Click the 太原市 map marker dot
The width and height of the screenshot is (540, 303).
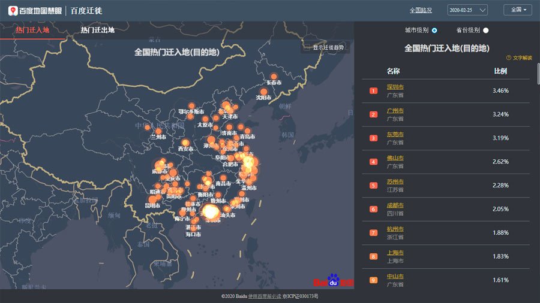tap(205, 120)
